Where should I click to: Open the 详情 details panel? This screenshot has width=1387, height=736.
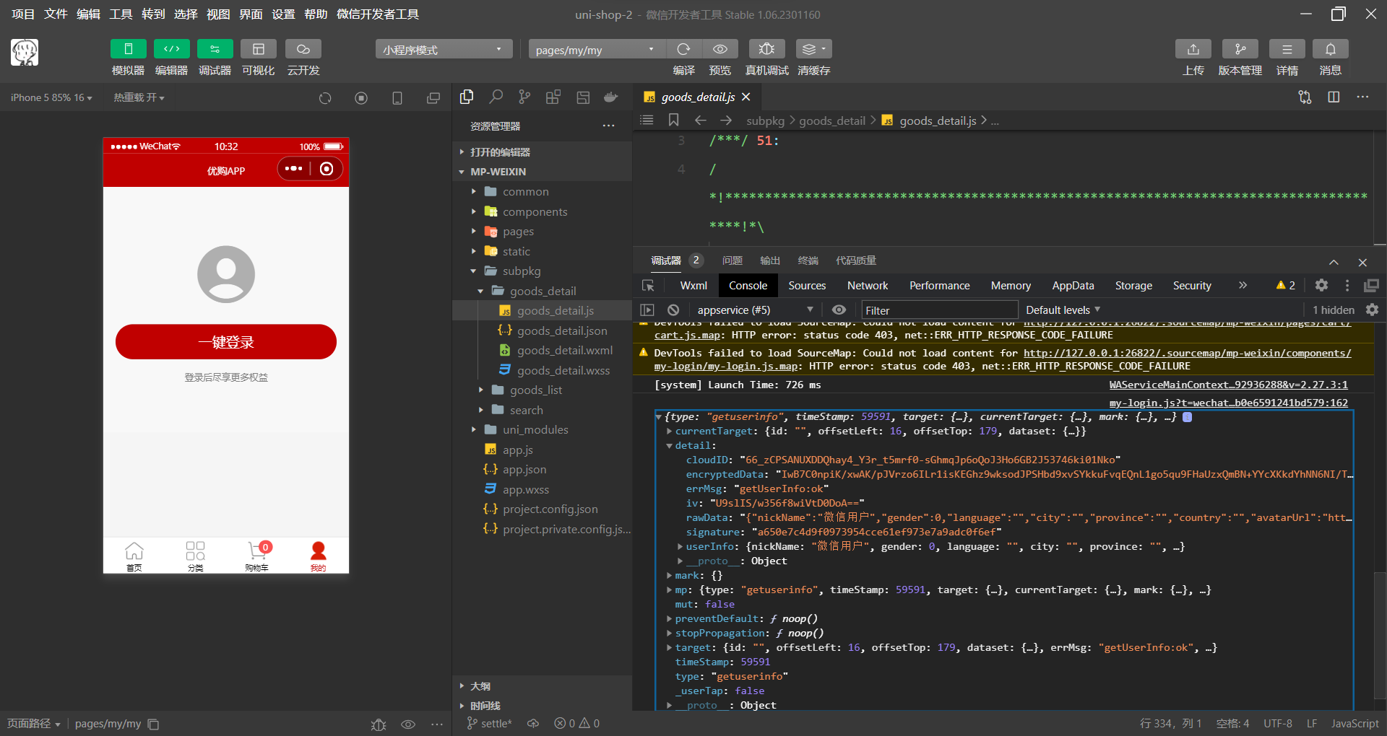tap(1287, 49)
